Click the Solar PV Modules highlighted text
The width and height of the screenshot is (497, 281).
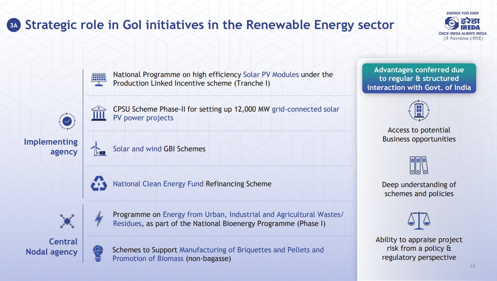(x=271, y=75)
